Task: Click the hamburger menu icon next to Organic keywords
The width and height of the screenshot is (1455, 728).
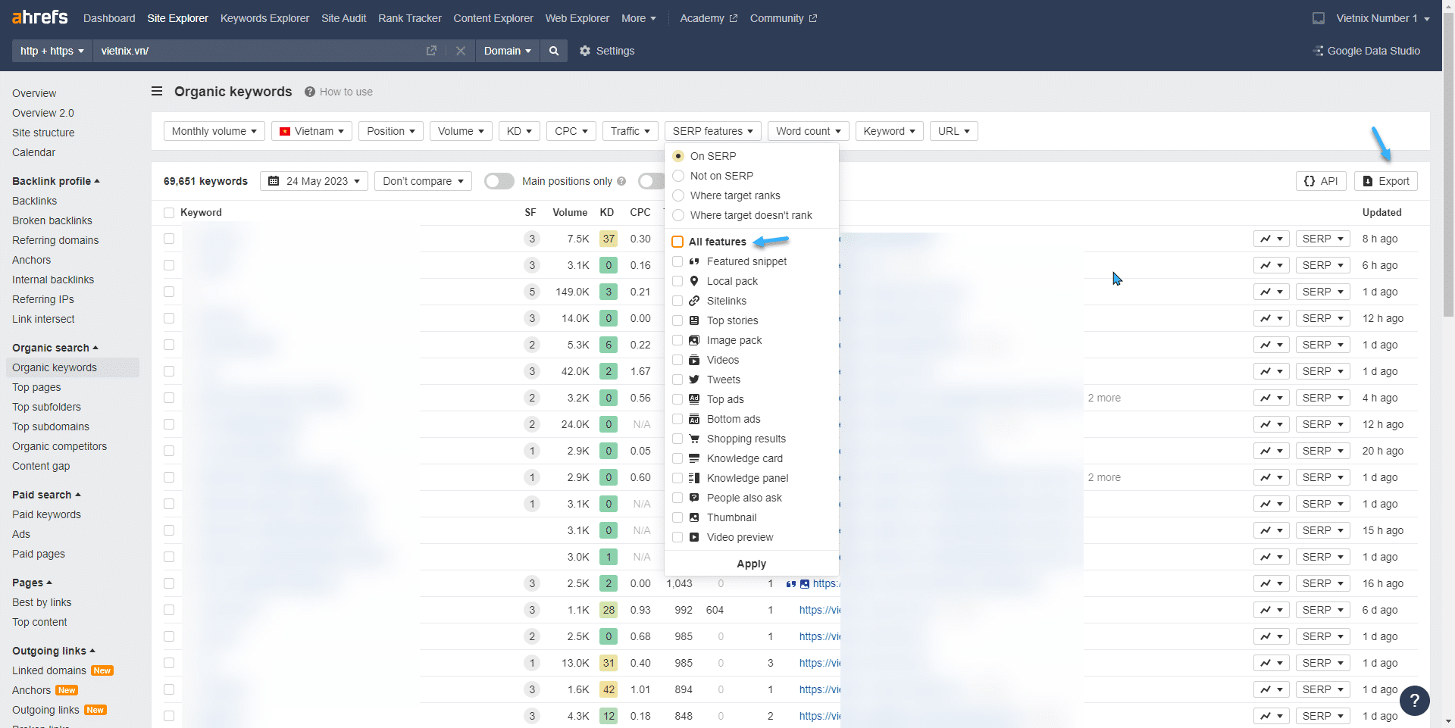Action: [x=157, y=91]
